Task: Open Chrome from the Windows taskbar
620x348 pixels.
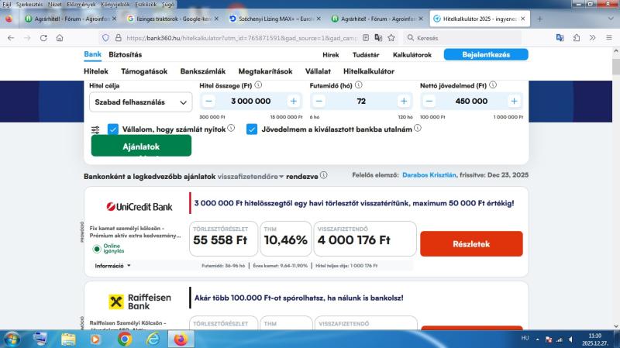Action: coord(125,339)
